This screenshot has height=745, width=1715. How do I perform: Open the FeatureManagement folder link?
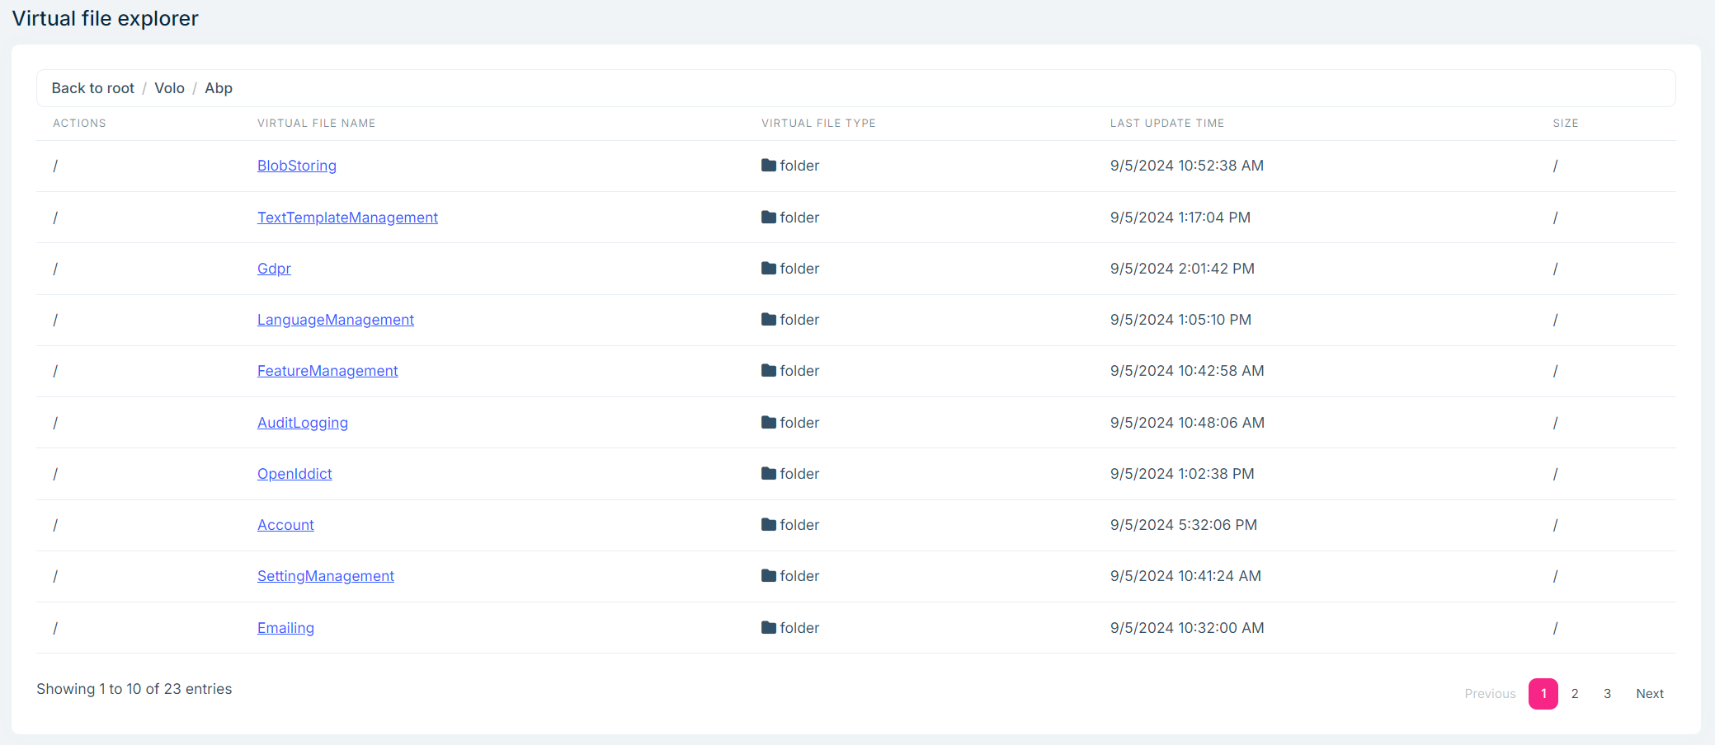[x=327, y=371]
